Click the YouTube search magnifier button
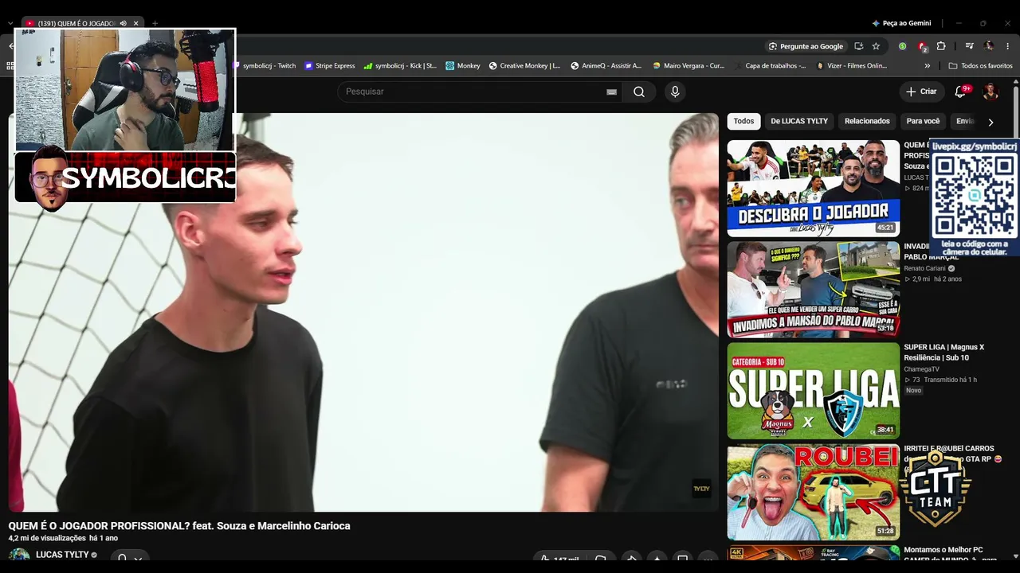The image size is (1020, 573). [639, 92]
